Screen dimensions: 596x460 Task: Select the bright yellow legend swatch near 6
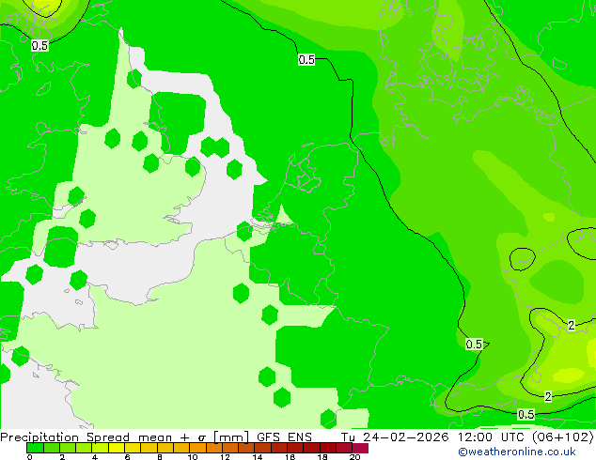117,448
